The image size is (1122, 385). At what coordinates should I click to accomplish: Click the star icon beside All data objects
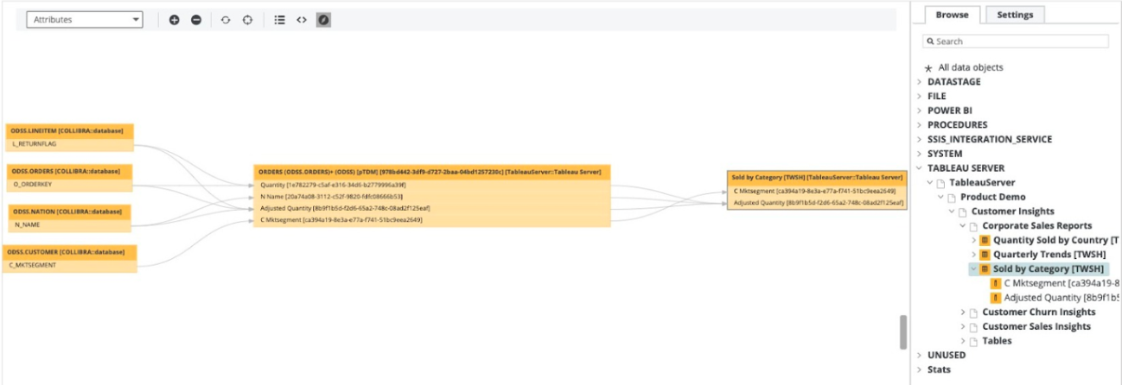(929, 68)
